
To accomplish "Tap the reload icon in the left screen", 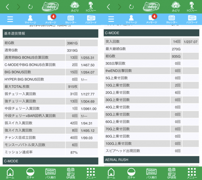I will (30, 7).
